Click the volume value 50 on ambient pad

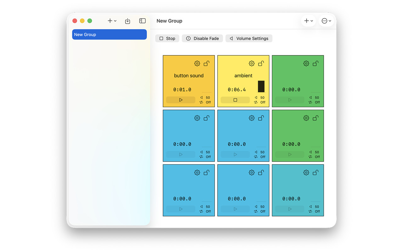(263, 98)
